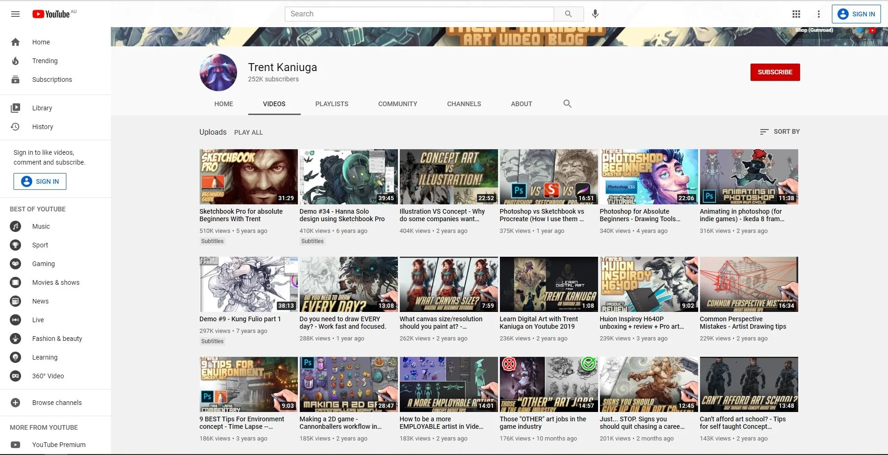Open the hamburger guide menu
The width and height of the screenshot is (888, 455).
[15, 14]
